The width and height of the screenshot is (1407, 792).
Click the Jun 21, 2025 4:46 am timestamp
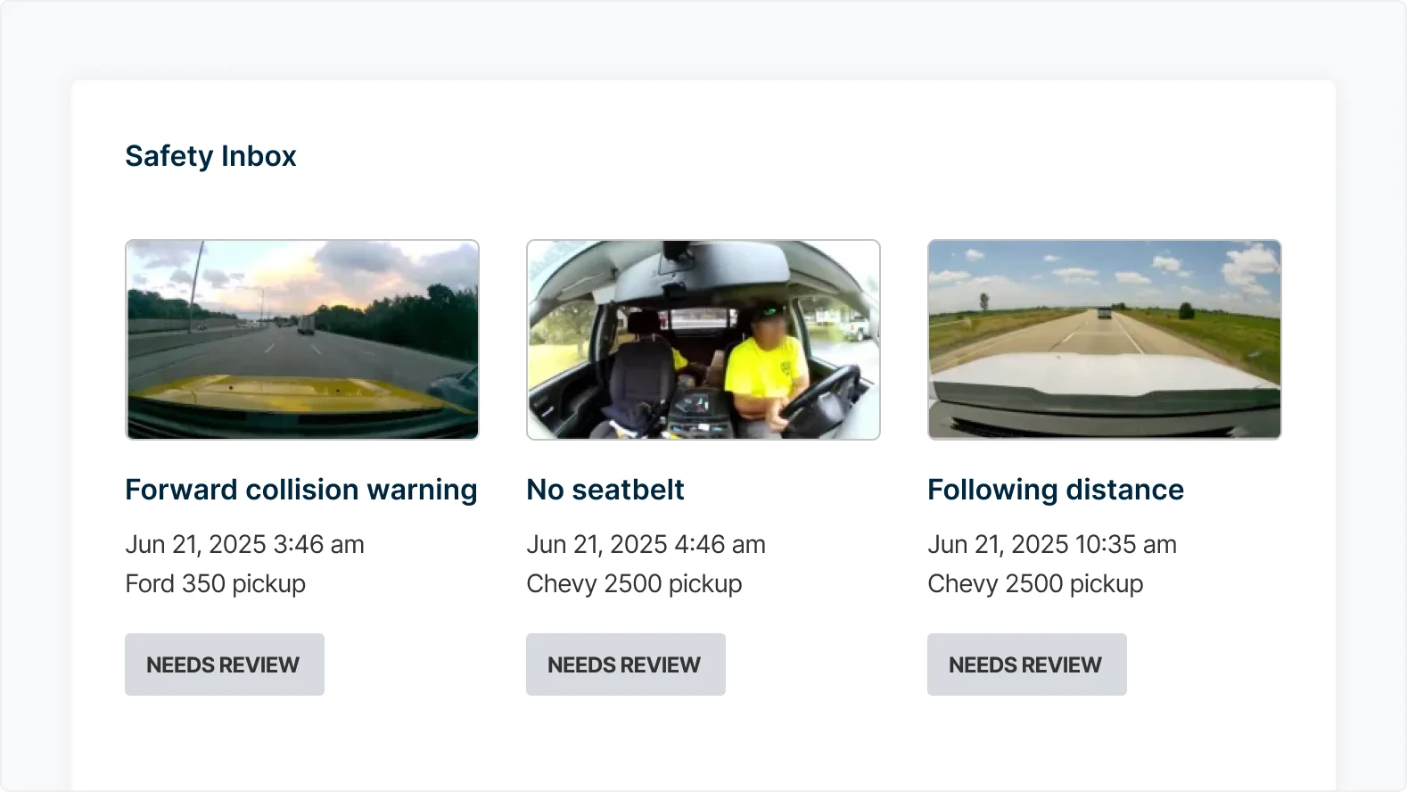point(646,544)
